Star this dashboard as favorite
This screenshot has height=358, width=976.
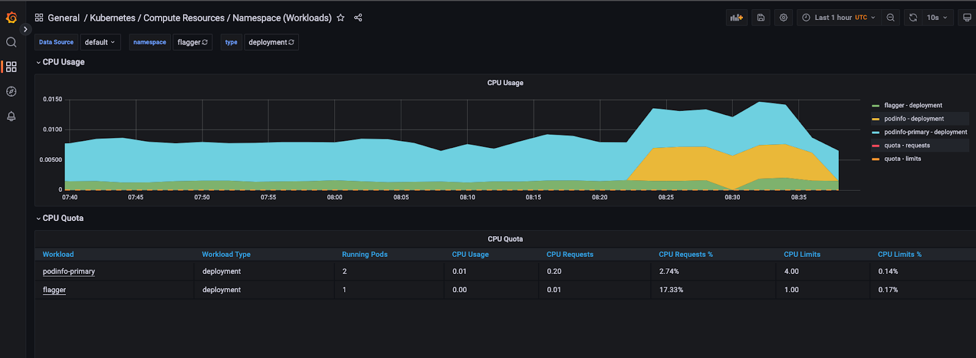(x=340, y=18)
